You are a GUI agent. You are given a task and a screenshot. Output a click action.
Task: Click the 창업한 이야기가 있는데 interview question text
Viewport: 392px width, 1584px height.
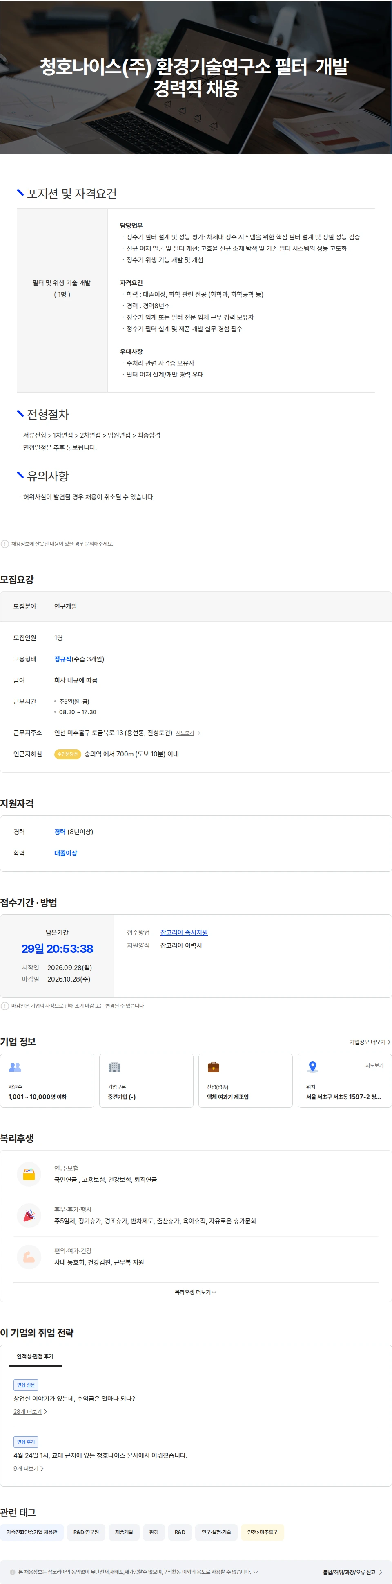click(74, 1398)
